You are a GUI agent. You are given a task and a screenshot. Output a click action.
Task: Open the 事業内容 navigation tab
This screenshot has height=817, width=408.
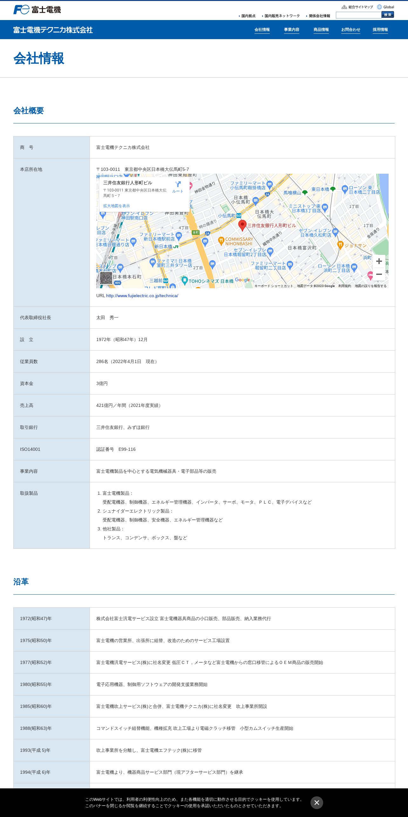(292, 30)
